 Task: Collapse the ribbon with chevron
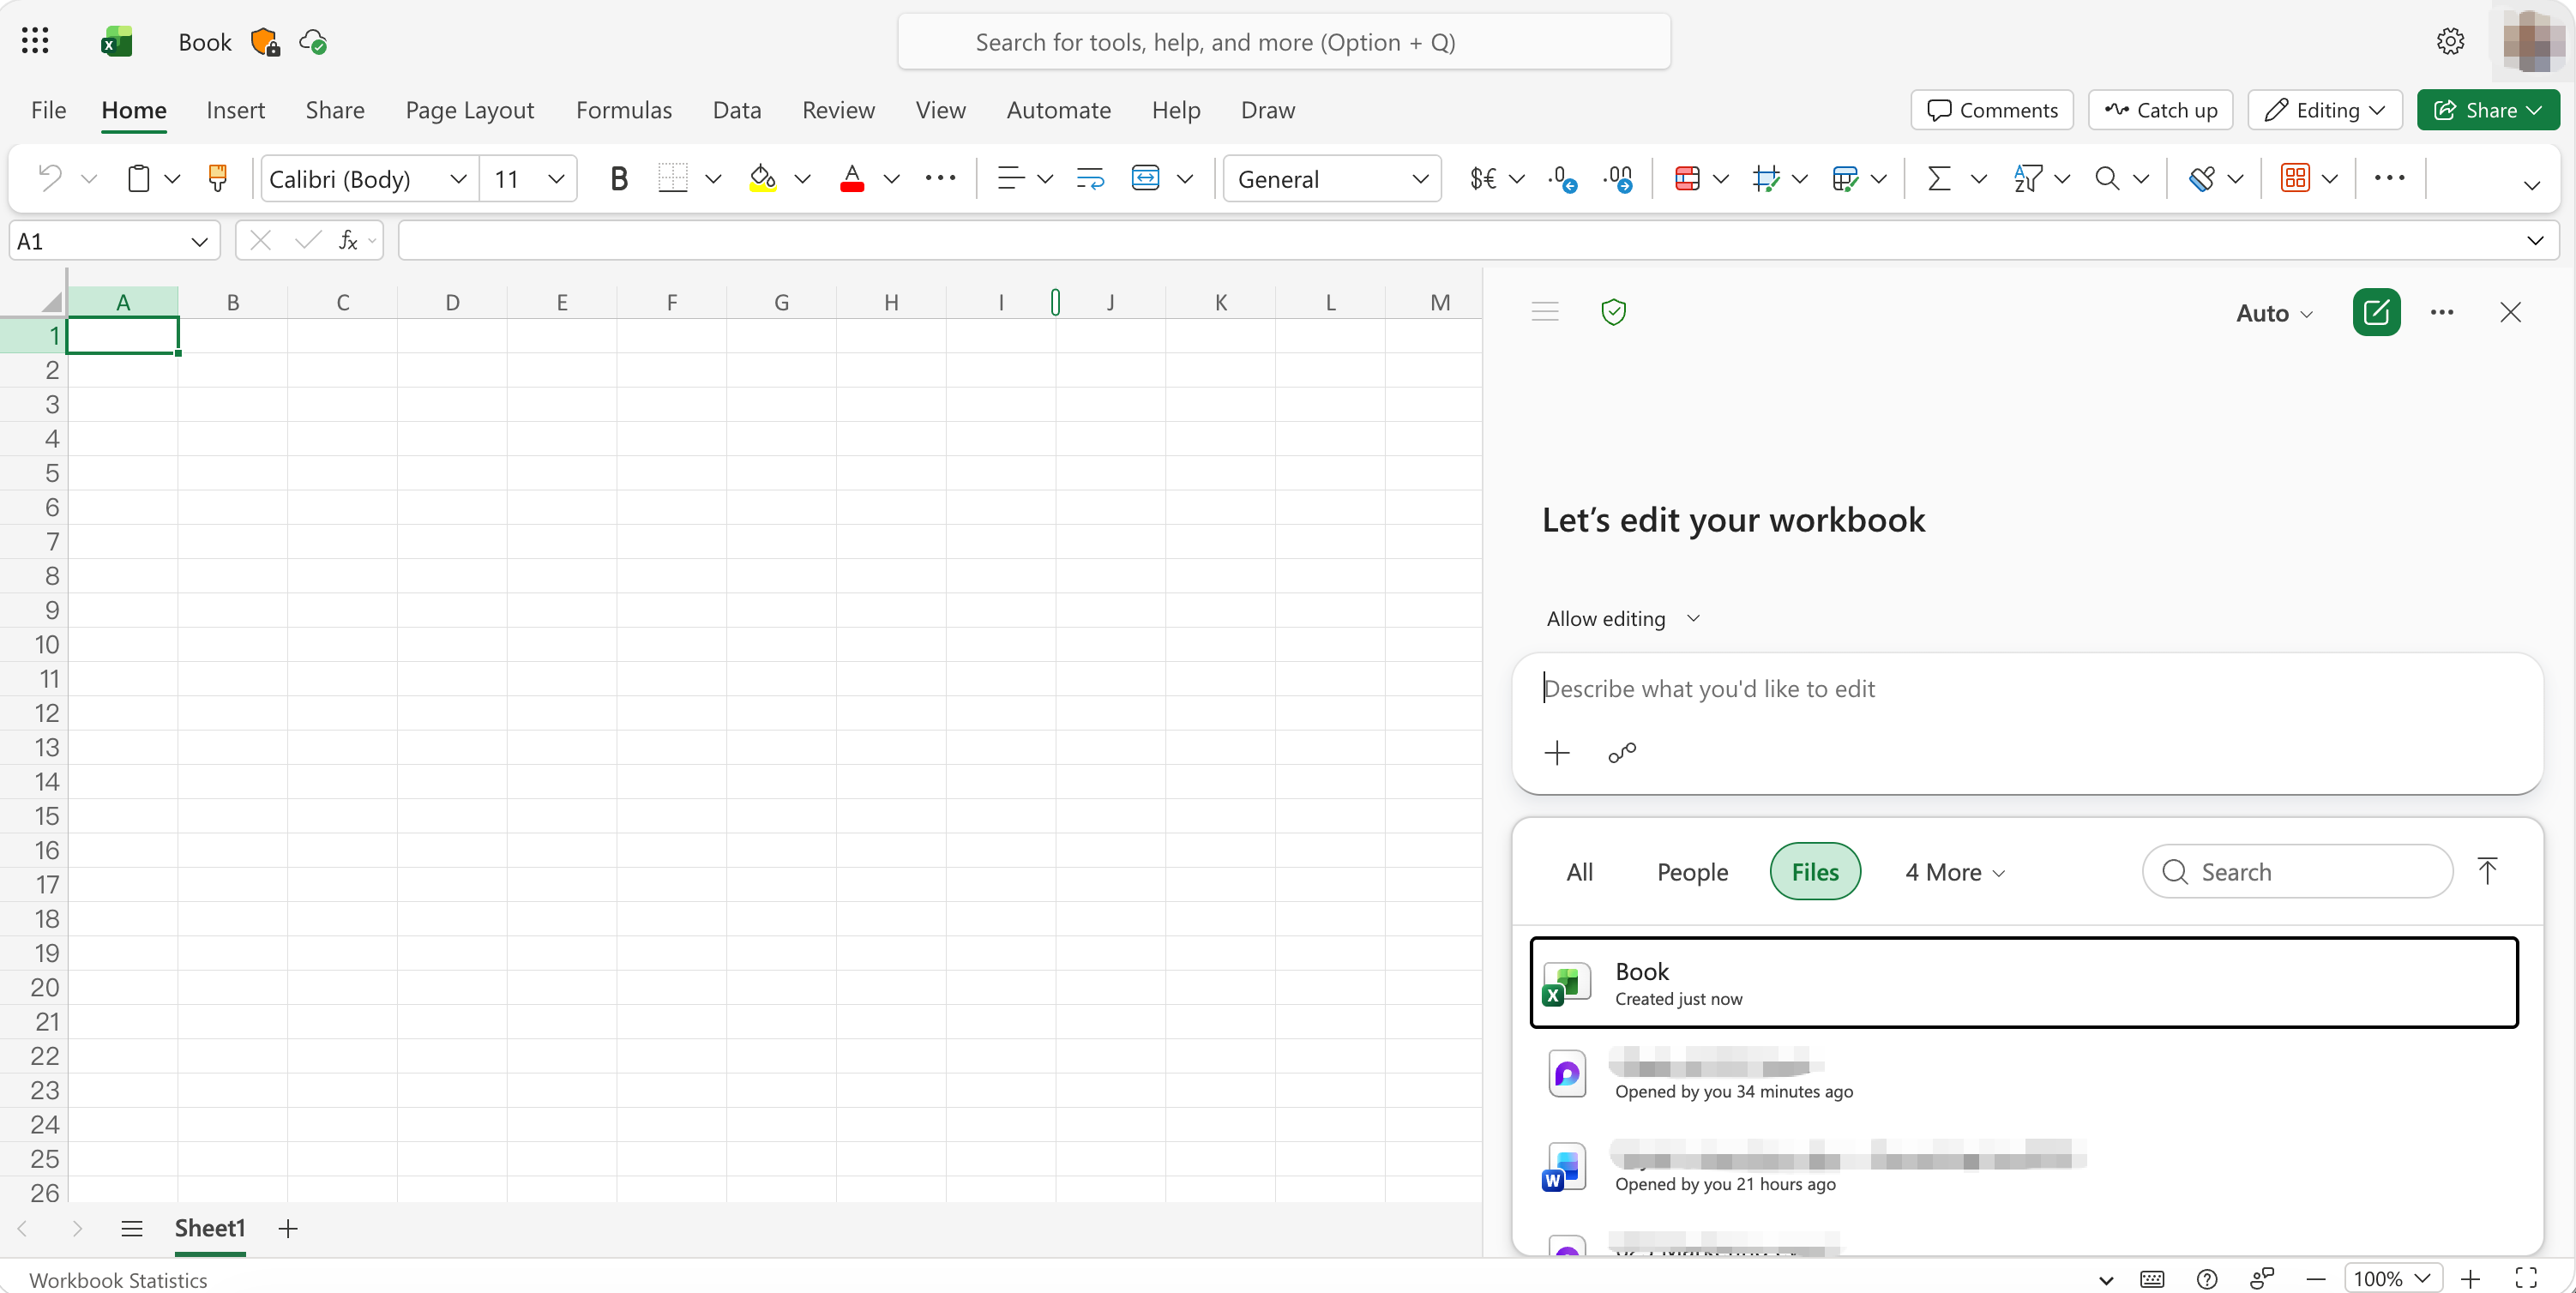tap(2531, 185)
